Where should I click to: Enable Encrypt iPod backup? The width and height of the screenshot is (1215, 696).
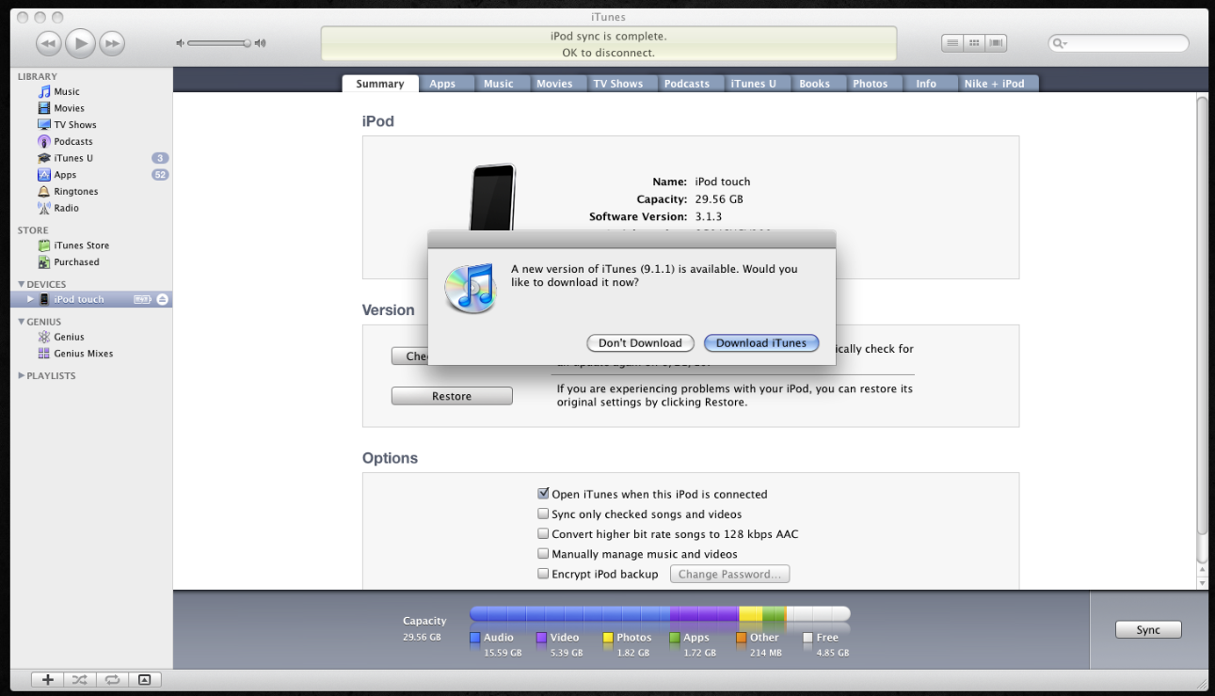click(x=543, y=574)
